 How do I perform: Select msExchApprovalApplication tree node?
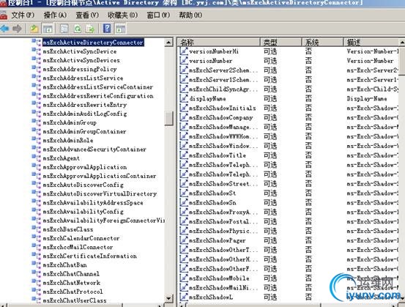click(x=85, y=167)
